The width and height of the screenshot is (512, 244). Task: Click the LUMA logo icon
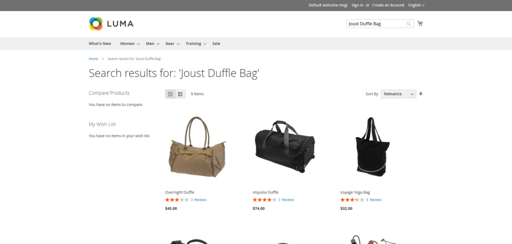pyautogui.click(x=96, y=24)
